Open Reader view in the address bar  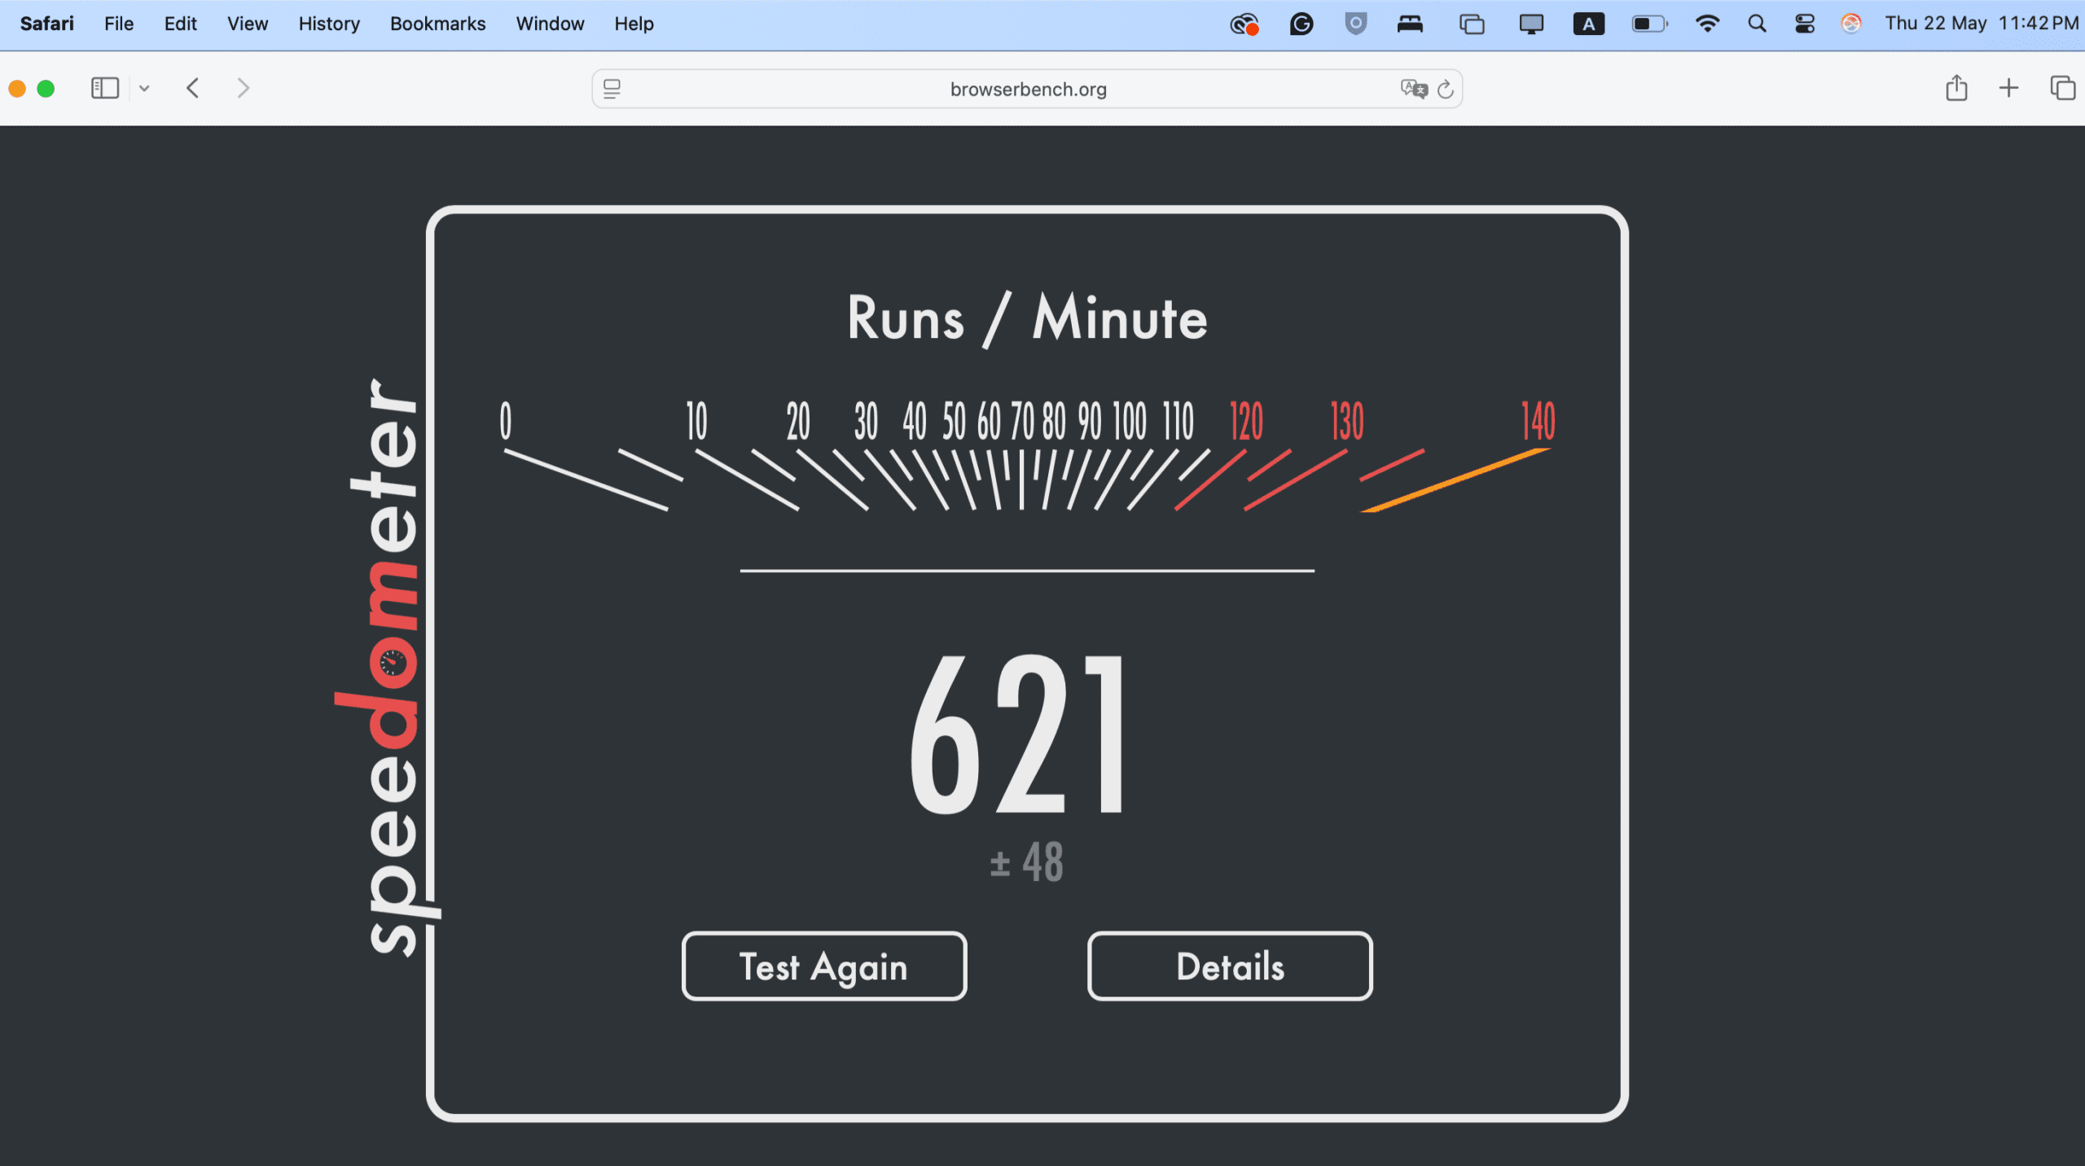[x=612, y=89]
